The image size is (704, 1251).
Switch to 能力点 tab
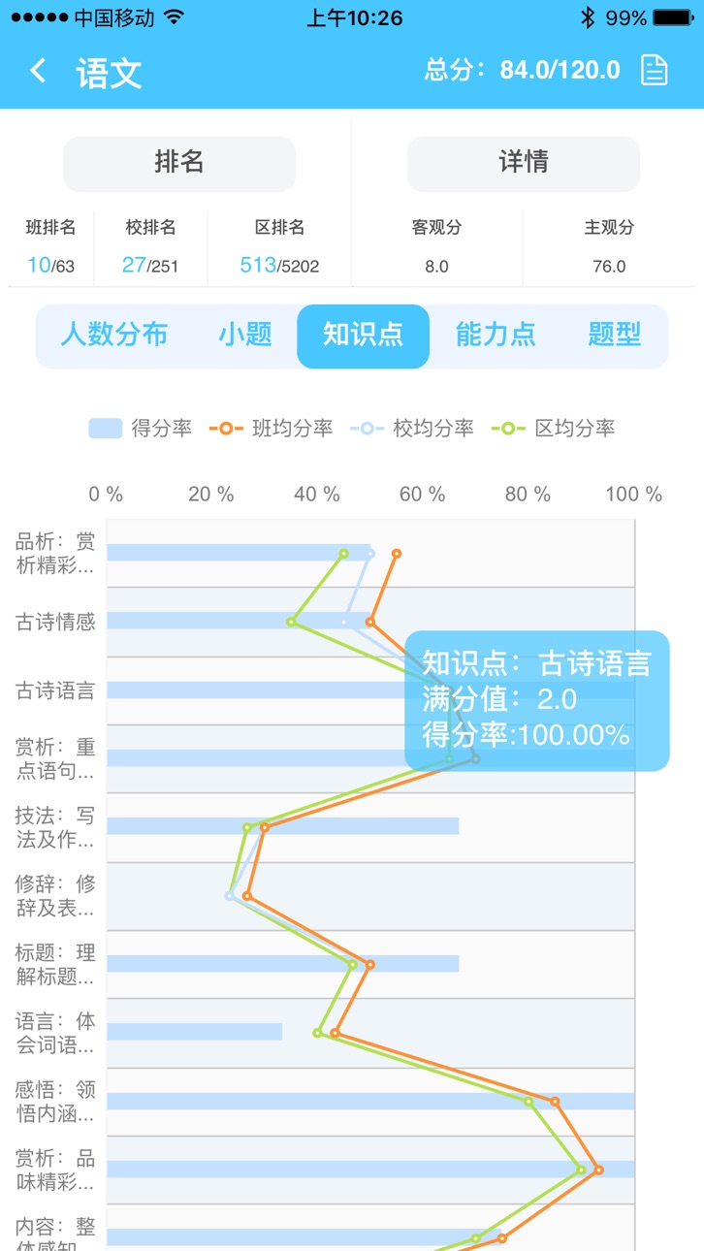coord(496,336)
